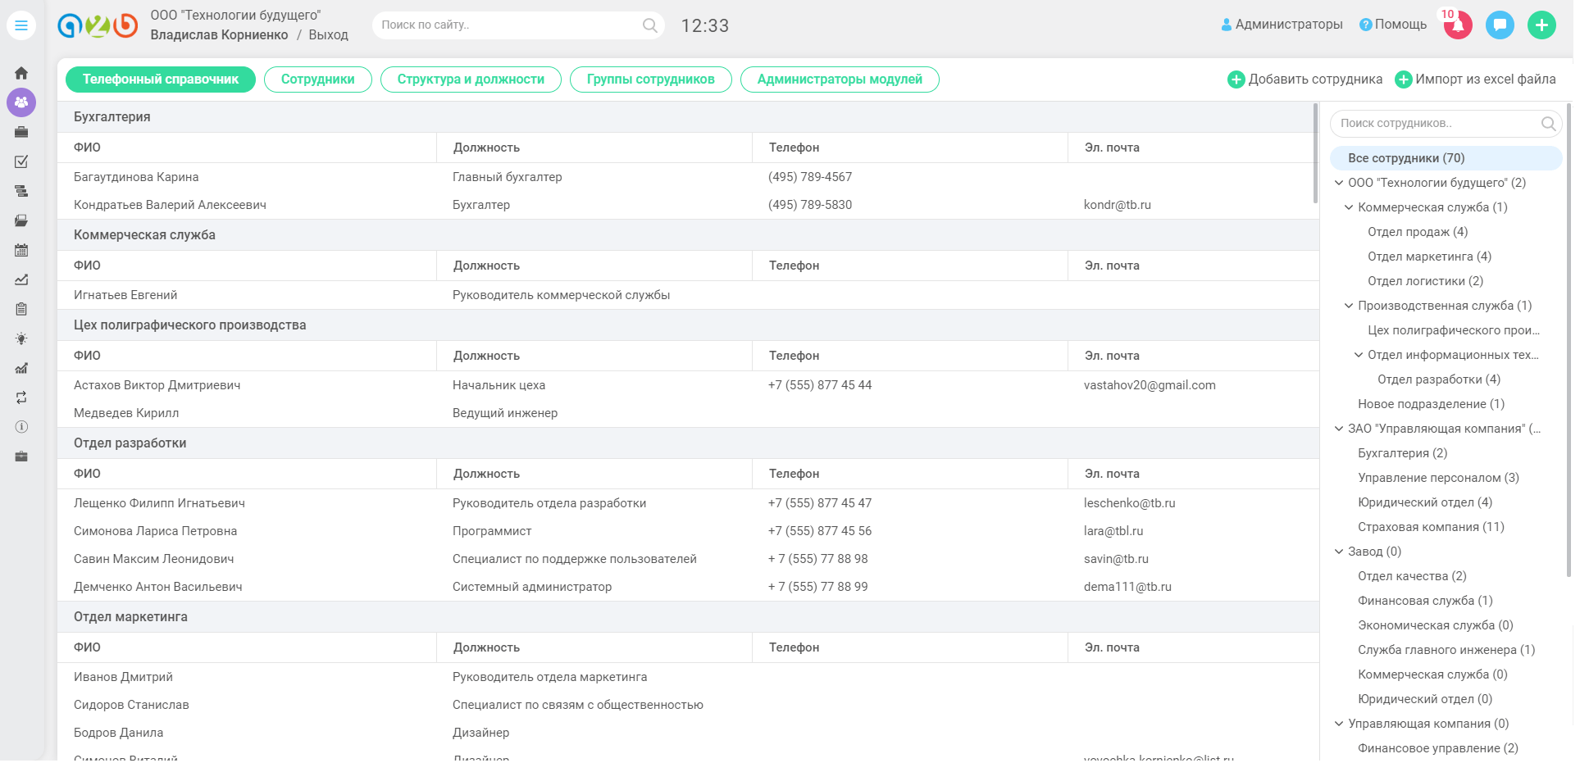Click email vastahov20@gmail.com
1580x763 pixels.
[1150, 385]
